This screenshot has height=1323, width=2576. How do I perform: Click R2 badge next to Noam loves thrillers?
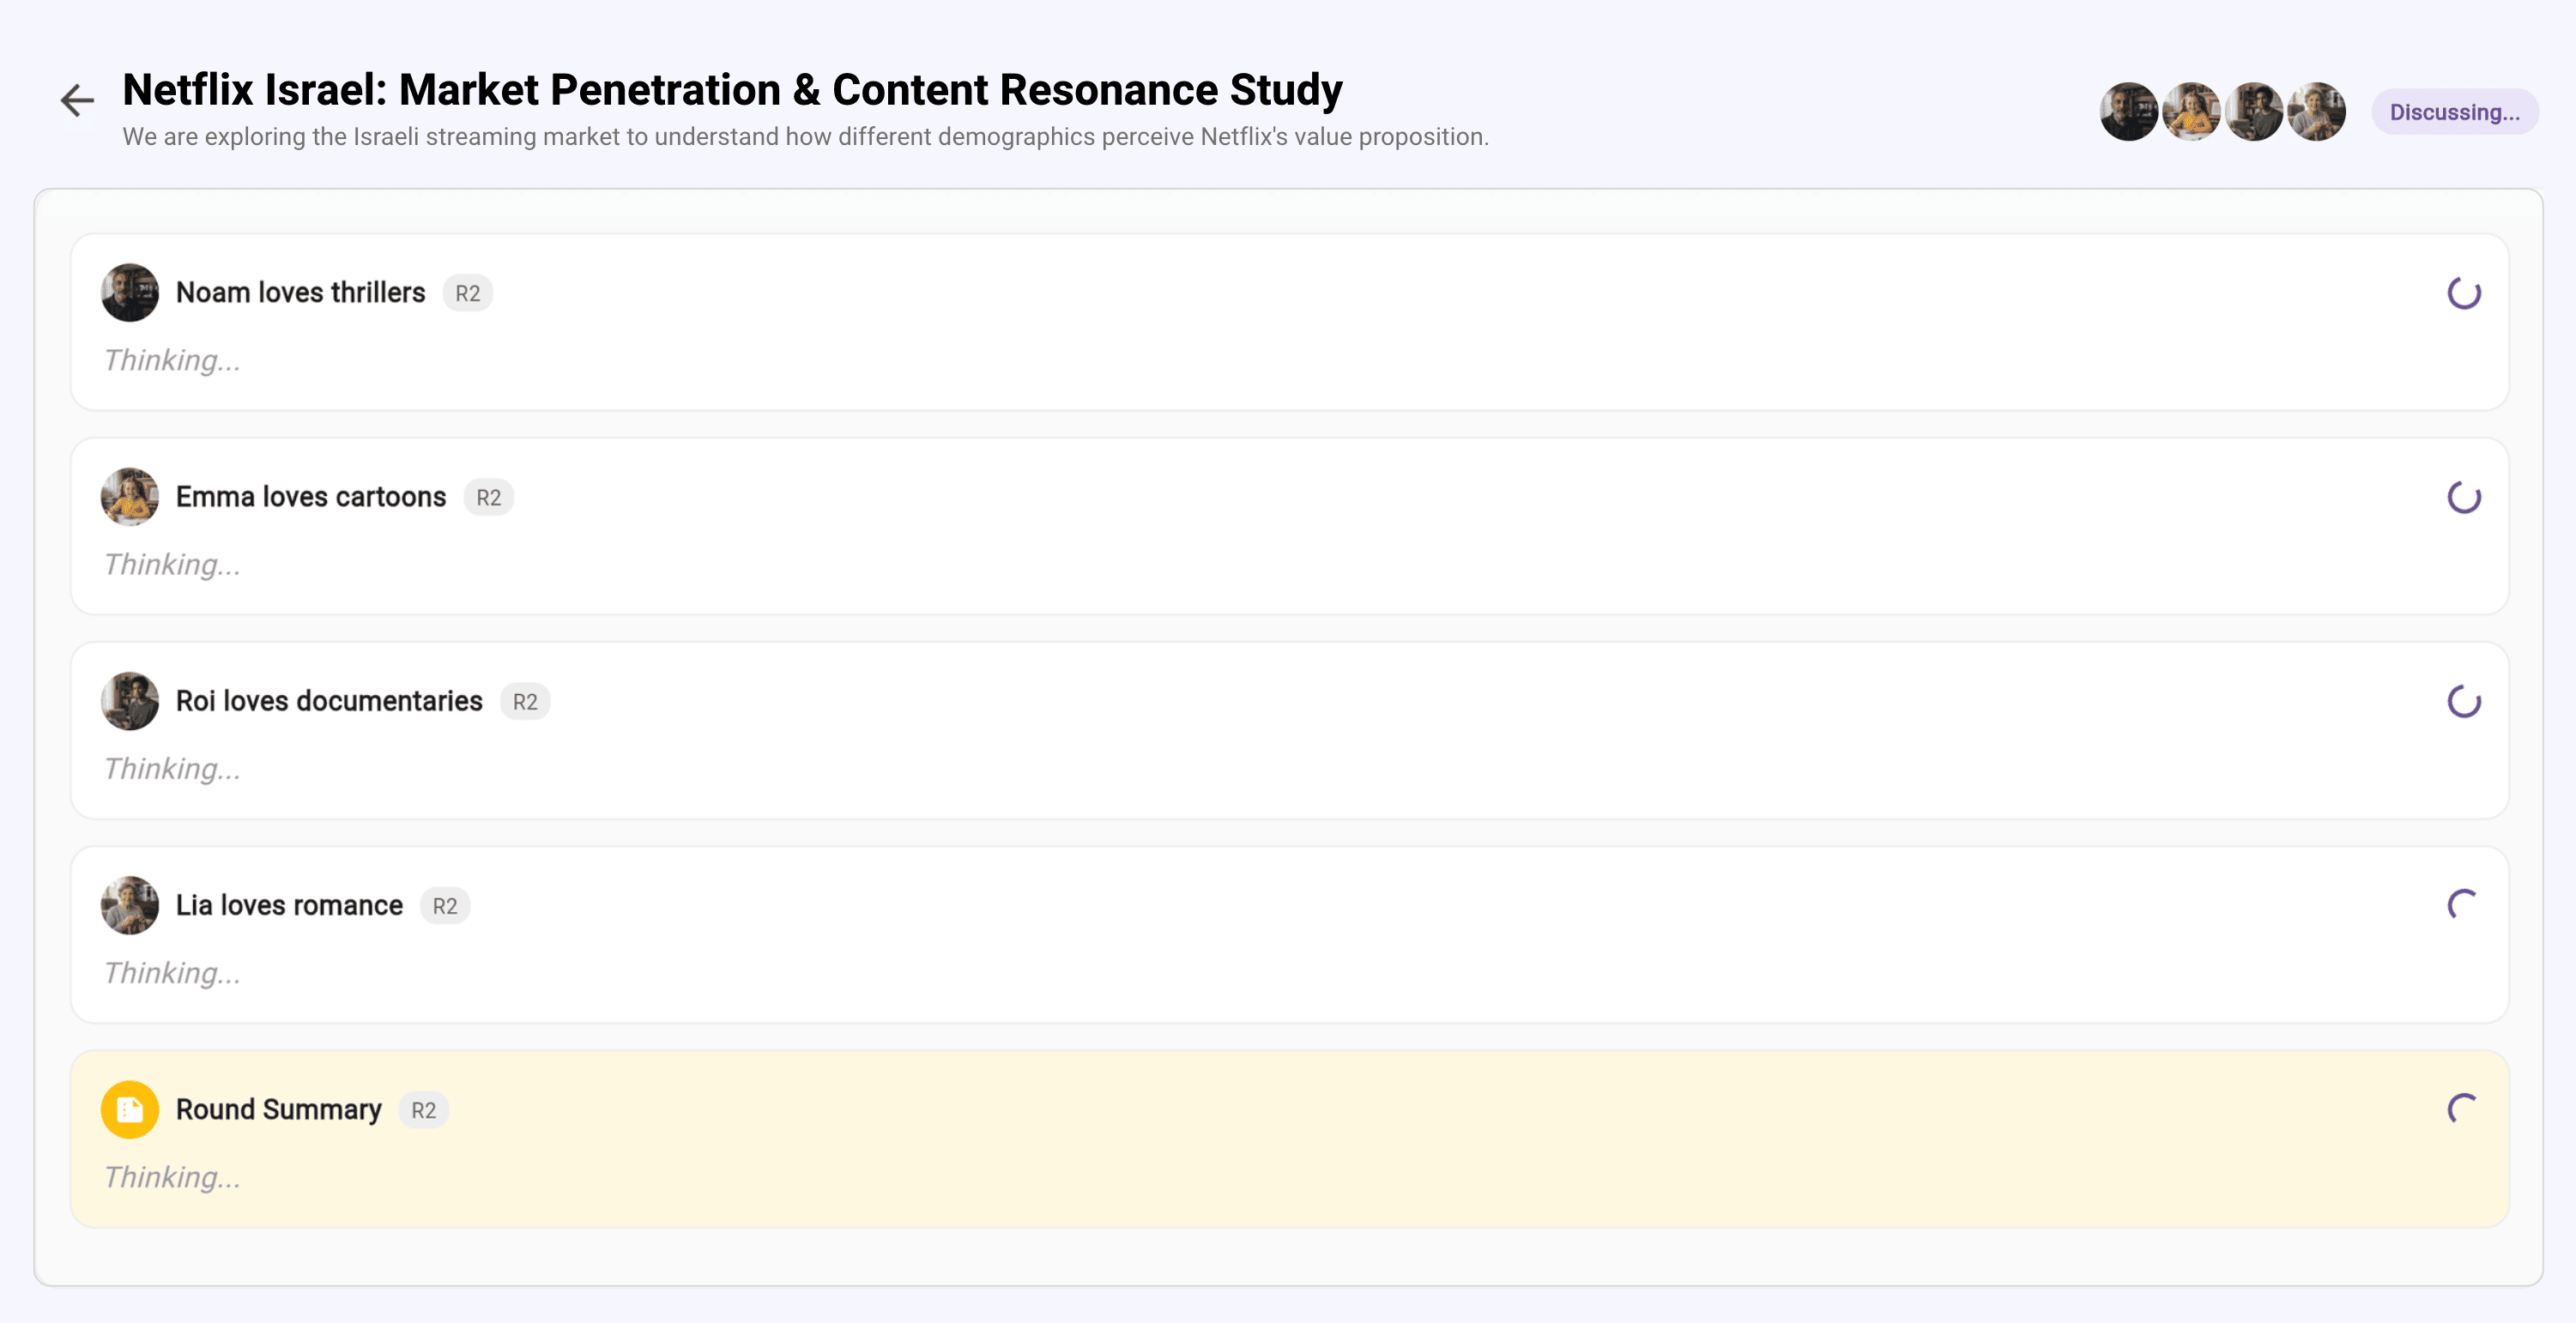[468, 294]
